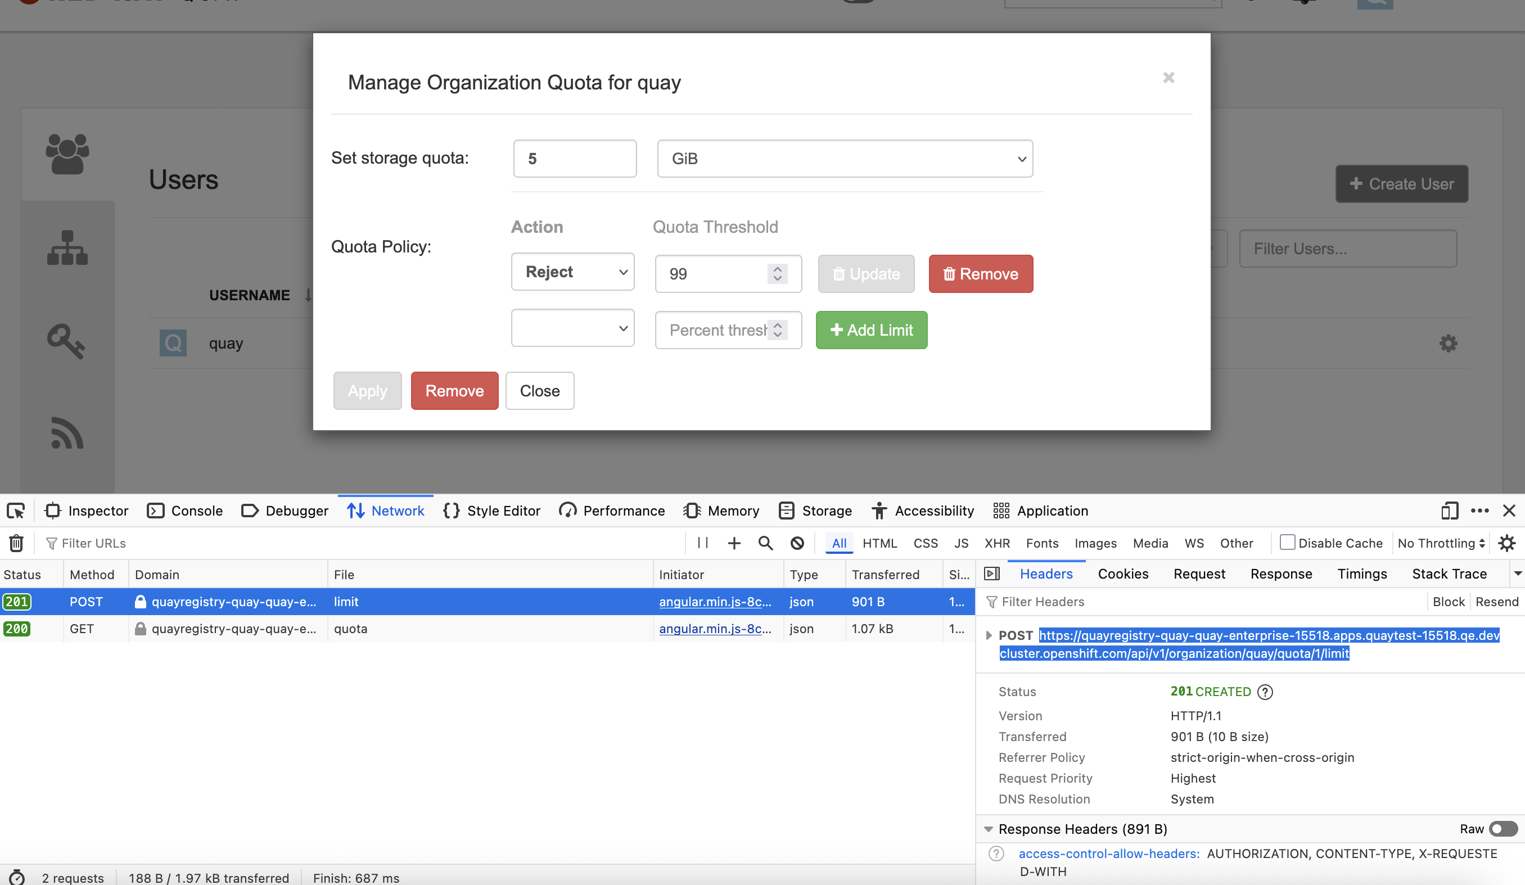Open network search magnifier icon
The image size is (1525, 885).
point(765,543)
